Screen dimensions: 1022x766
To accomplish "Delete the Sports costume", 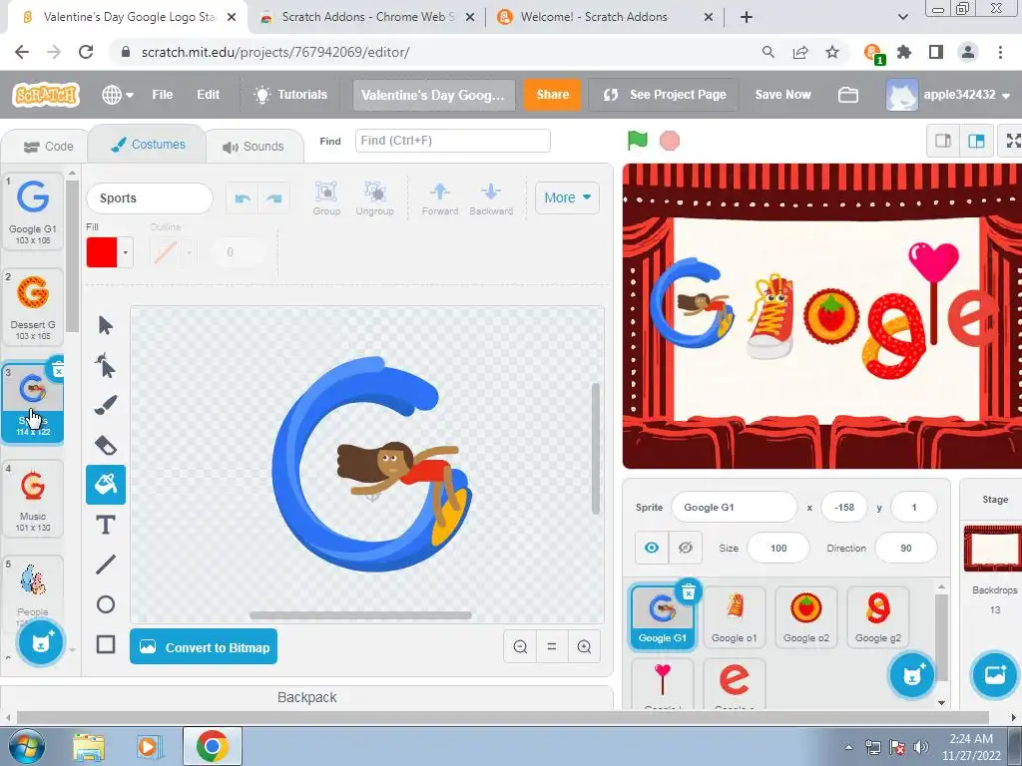I will tap(58, 370).
